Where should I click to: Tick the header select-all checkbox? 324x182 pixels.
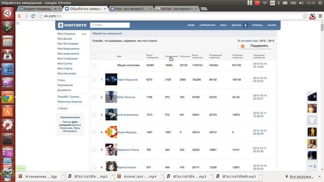[x=94, y=56]
